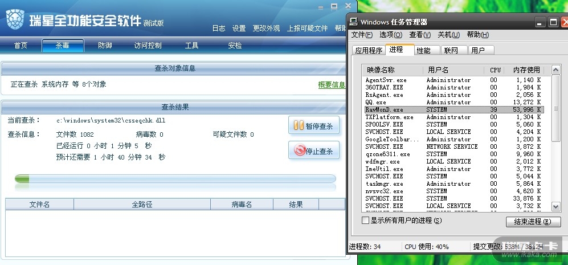Click the process list scroll up arrow
Screen dimensions: 568x265
[x=555, y=70]
